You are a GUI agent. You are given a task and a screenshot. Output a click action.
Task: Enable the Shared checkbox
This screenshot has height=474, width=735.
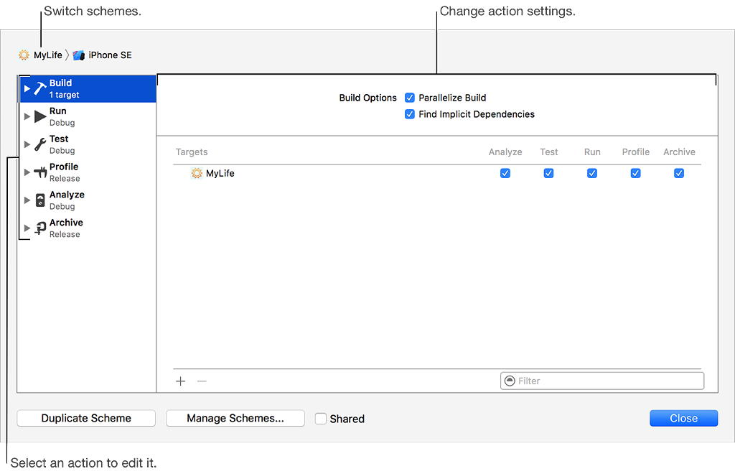coord(321,418)
